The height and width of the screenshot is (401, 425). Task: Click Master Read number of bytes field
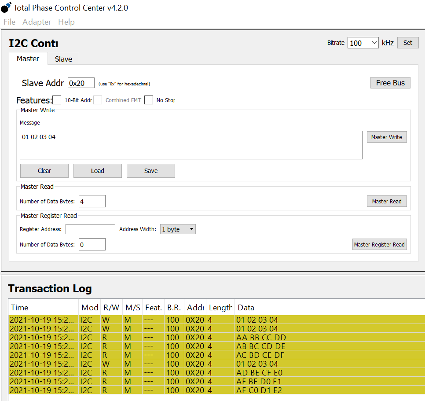point(92,201)
